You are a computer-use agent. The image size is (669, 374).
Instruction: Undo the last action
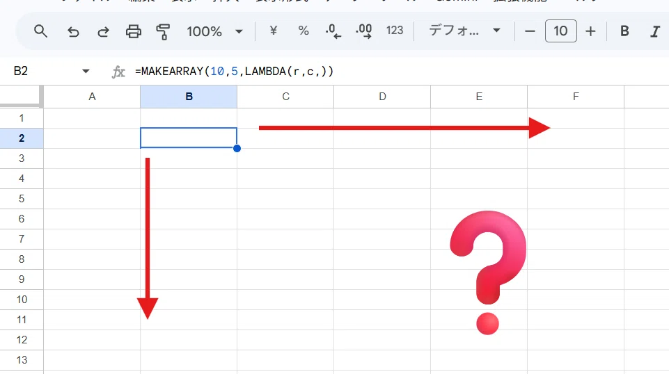click(x=73, y=31)
